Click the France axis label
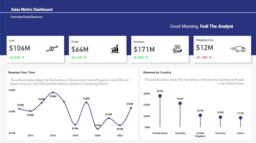 tap(240, 133)
